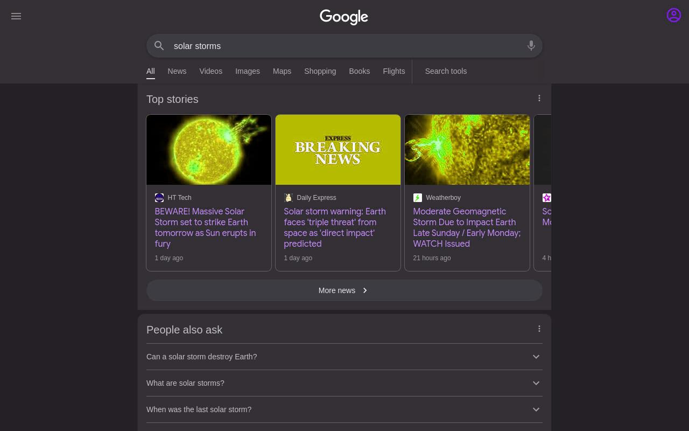
Task: Open People also ask options menu
Action: [x=539, y=329]
